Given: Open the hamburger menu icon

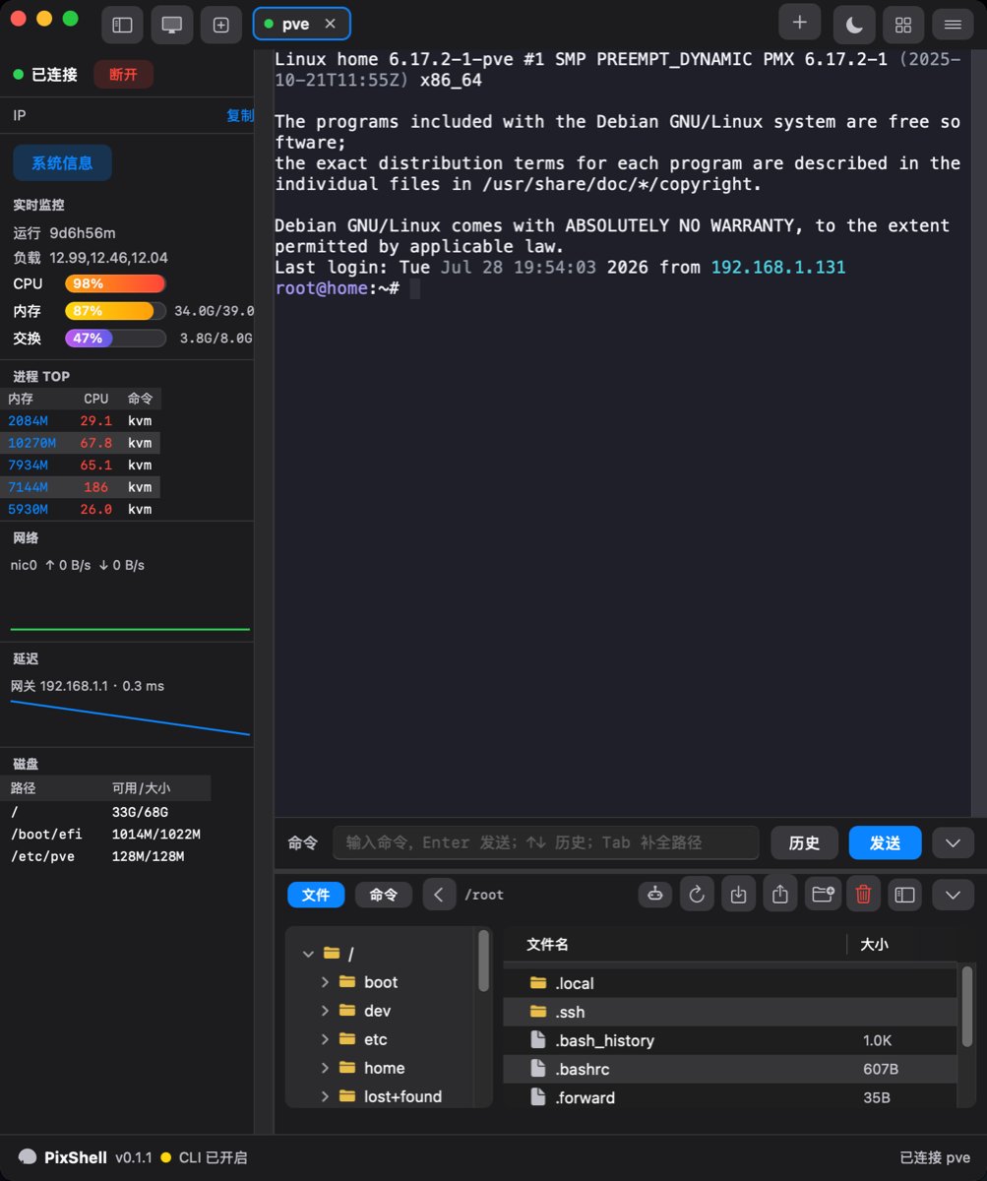Looking at the screenshot, I should point(953,25).
